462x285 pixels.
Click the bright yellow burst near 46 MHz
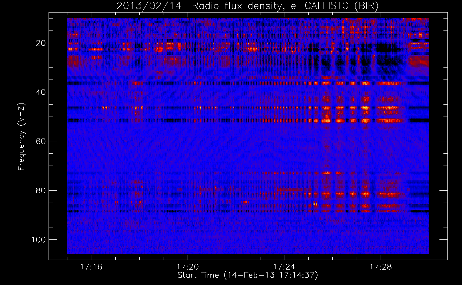coord(365,108)
